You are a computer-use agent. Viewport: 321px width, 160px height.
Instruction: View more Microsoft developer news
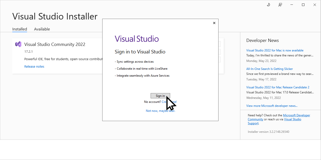(272, 106)
